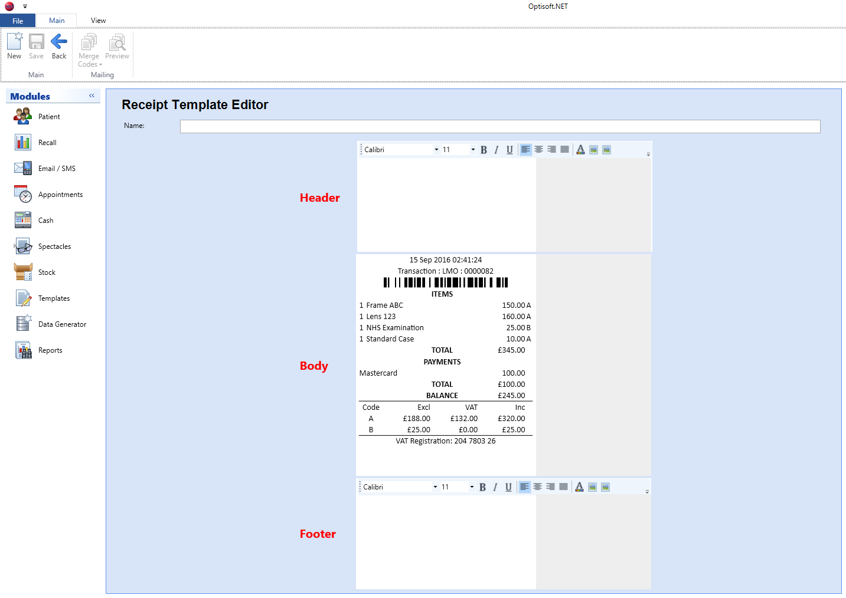Image resolution: width=846 pixels, height=598 pixels.
Task: Align right in the Footer toolbar
Action: 550,487
